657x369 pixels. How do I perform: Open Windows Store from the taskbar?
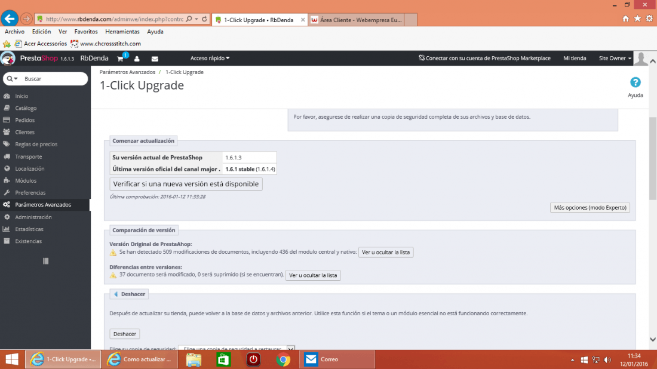(x=223, y=359)
